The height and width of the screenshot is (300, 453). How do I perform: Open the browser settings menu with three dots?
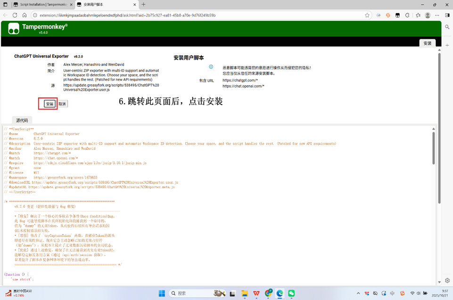click(437, 15)
